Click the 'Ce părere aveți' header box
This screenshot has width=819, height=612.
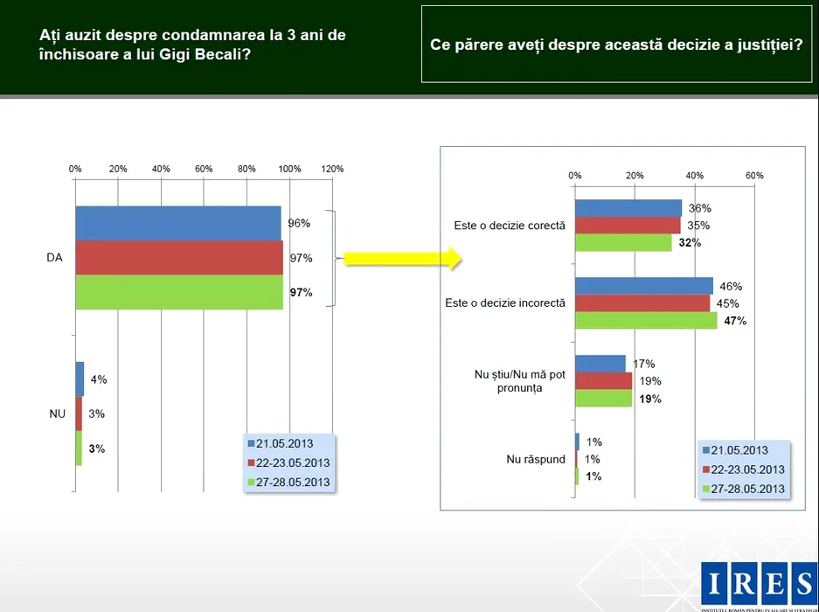tap(616, 44)
